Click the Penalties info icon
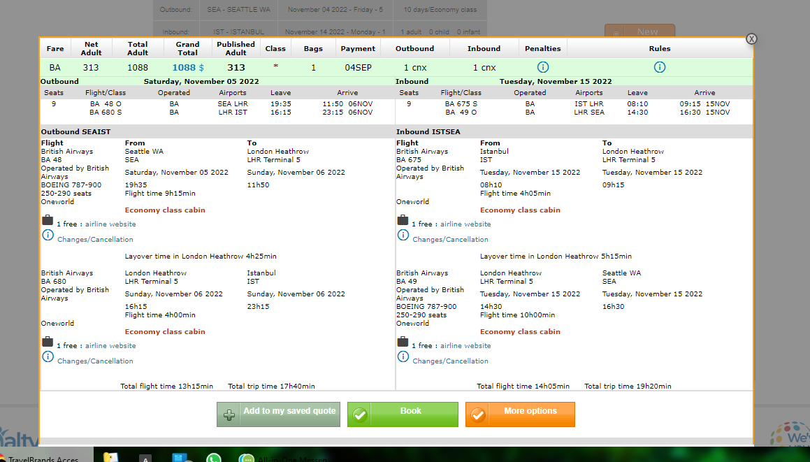 [x=543, y=68]
